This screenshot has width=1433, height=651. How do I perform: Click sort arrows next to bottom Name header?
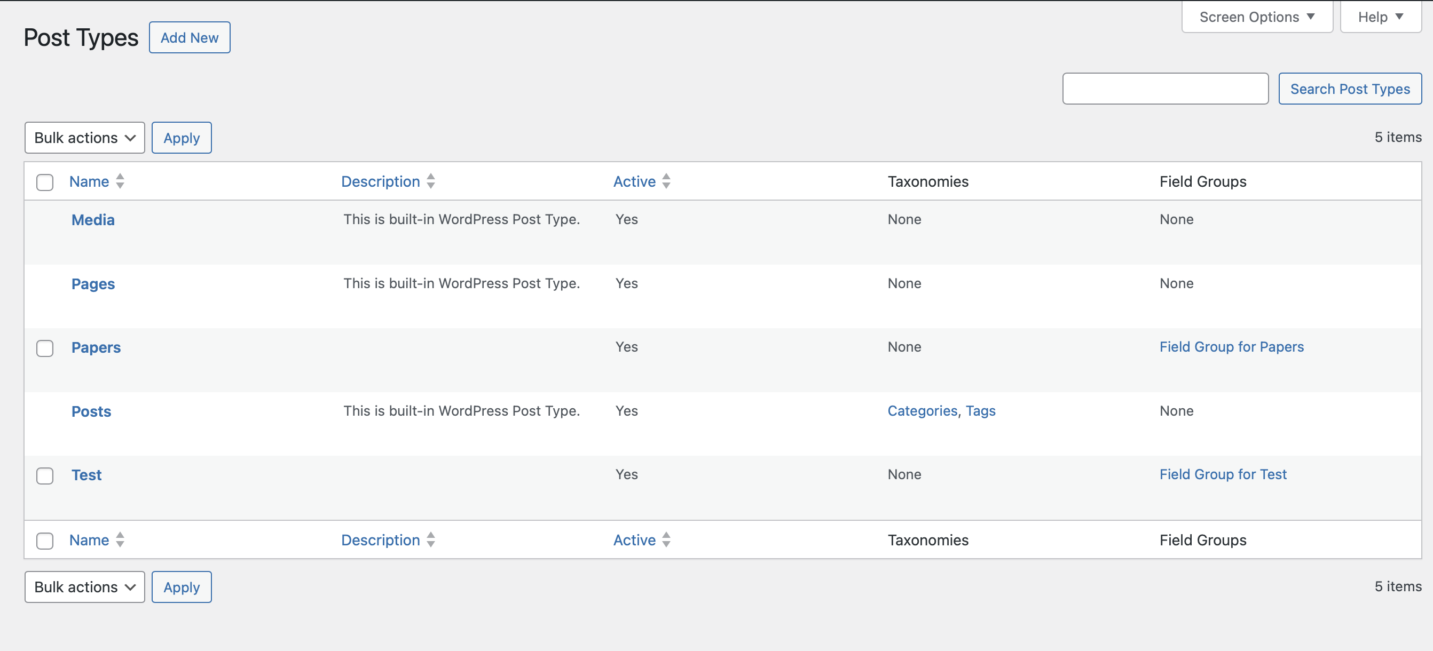pos(120,540)
